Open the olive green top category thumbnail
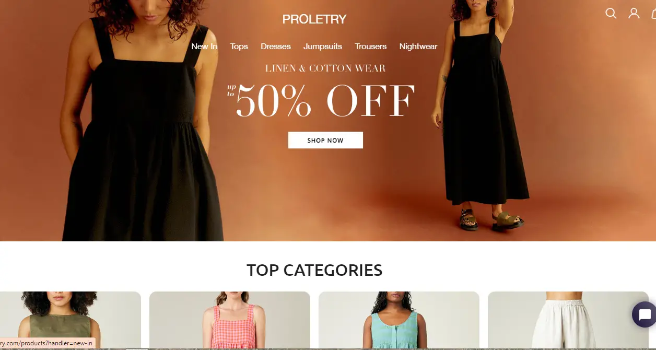Image resolution: width=656 pixels, height=350 pixels. point(70,321)
